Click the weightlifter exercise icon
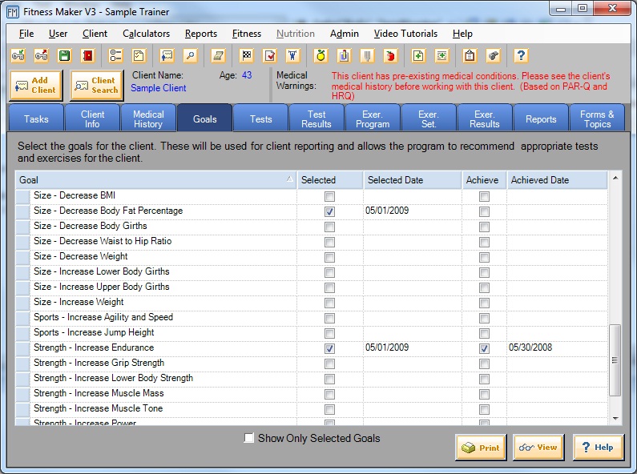Screen dimensions: 637x474 292,55
